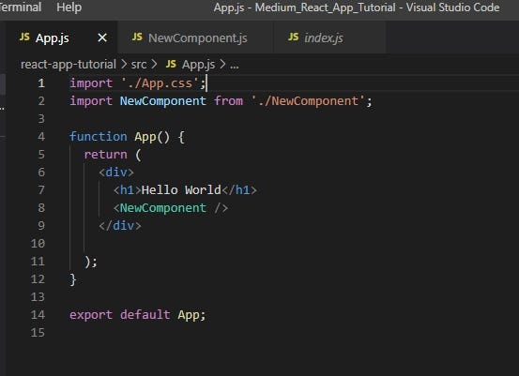Screen dimensions: 519x376
Task: Click line number 1 in the gutter
Action: [x=41, y=83]
